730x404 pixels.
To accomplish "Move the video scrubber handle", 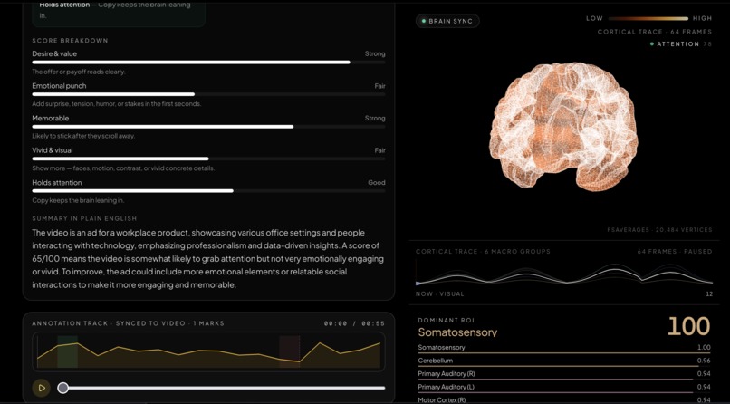I will [x=62, y=388].
